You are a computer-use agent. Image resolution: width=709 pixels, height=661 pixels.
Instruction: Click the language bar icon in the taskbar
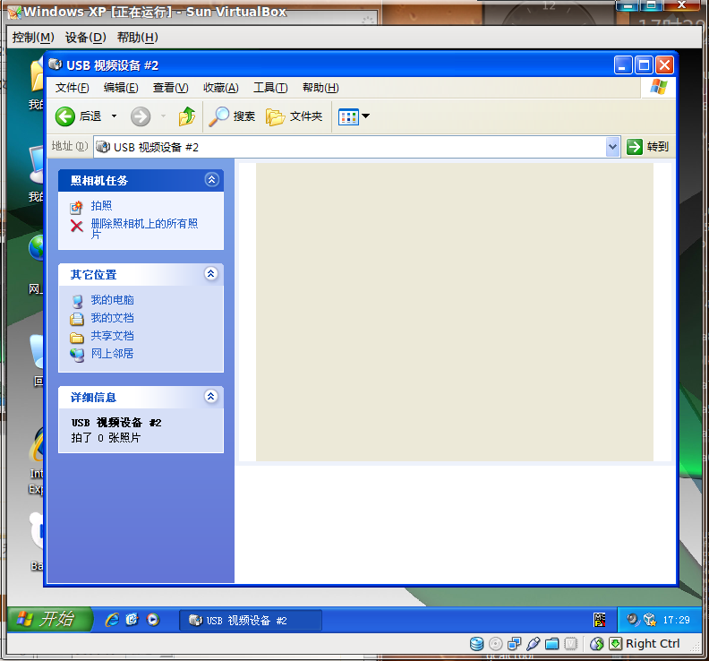tap(600, 620)
